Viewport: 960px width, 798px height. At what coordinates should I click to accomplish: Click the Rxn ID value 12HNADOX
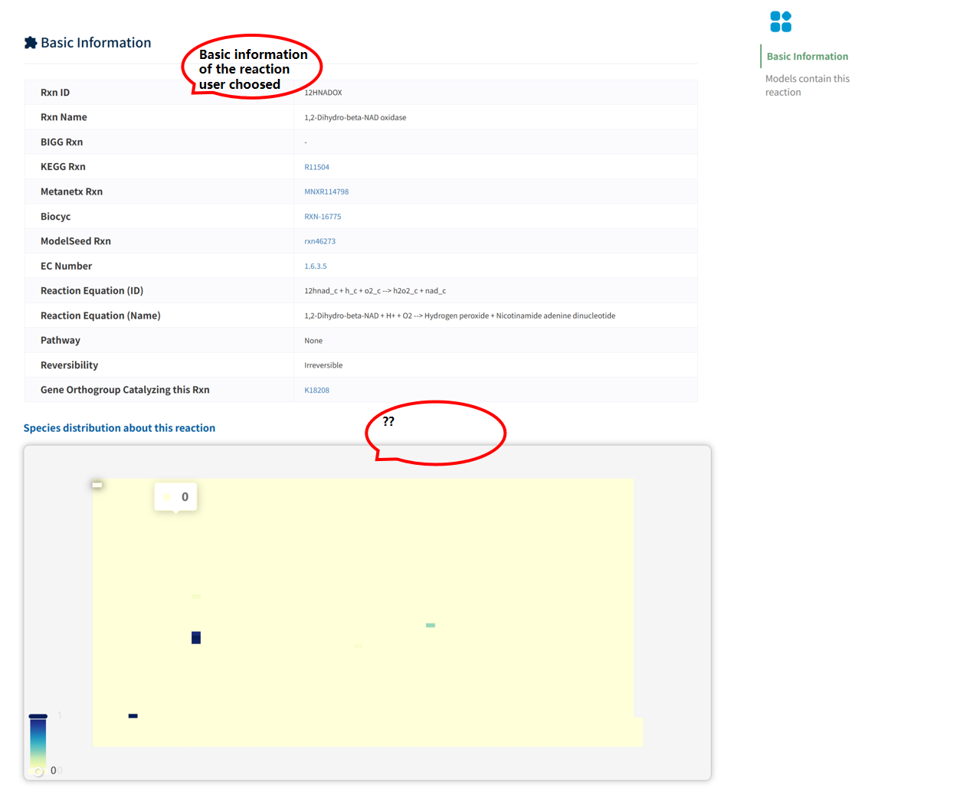[323, 93]
